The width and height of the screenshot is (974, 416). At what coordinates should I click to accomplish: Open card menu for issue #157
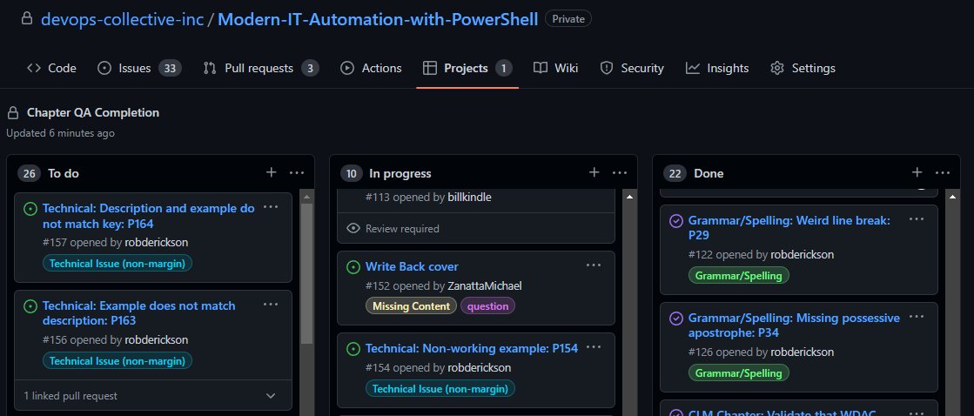(x=270, y=207)
